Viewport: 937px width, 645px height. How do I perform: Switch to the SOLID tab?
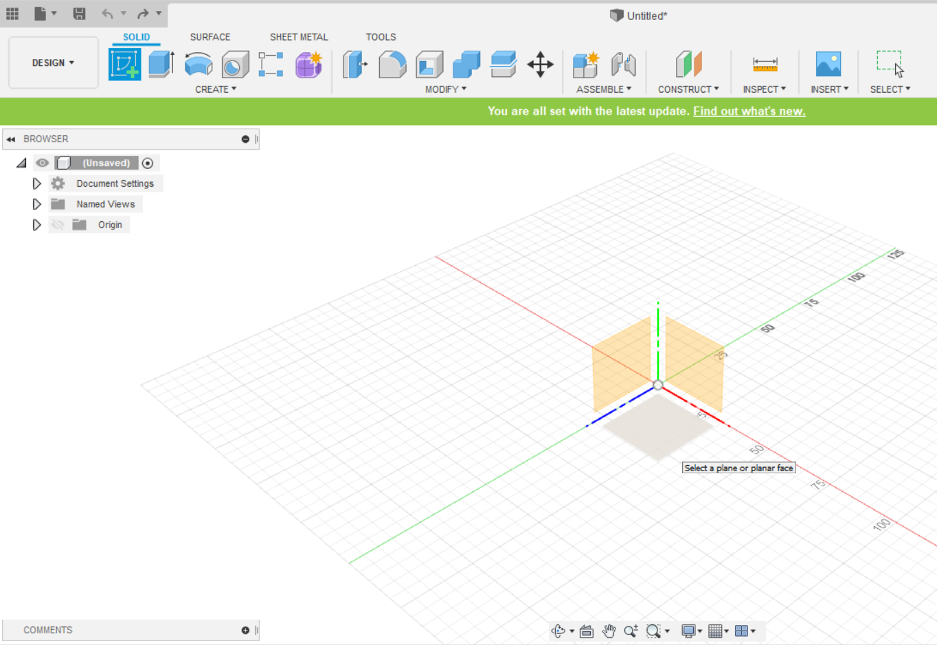coord(137,37)
